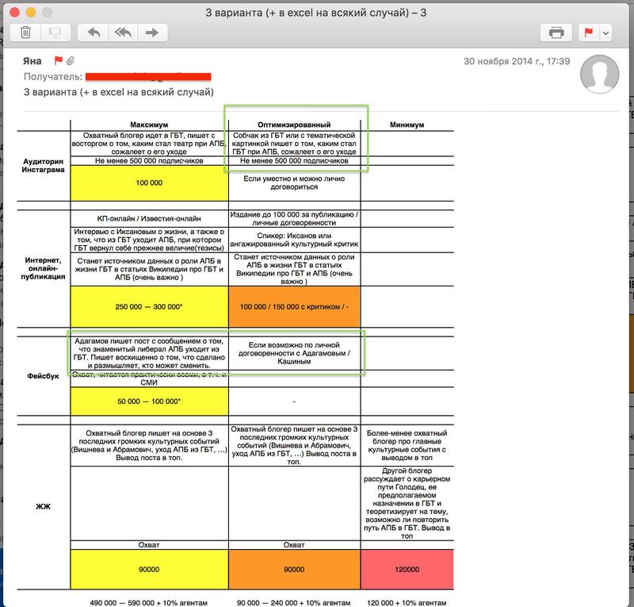Click the sender name Яна
The height and width of the screenshot is (607, 634).
[32, 61]
